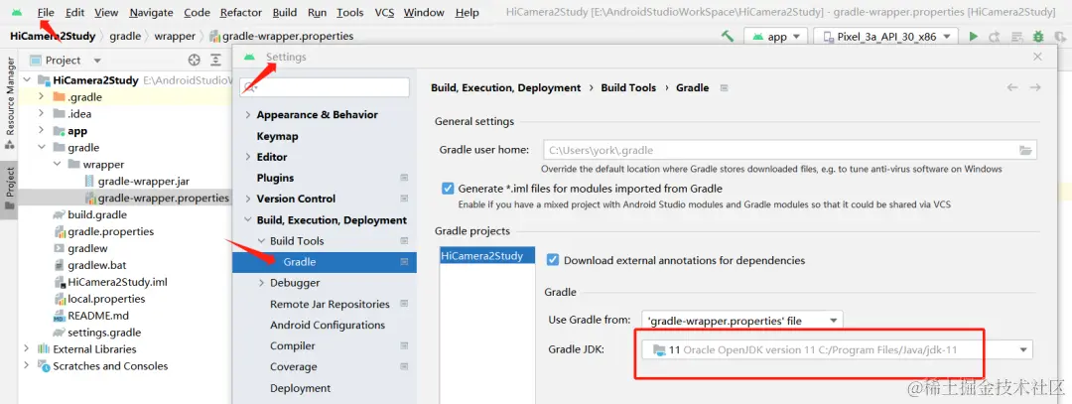The height and width of the screenshot is (404, 1072).
Task: Click the project-level icon beside Remote Jar Repositories
Action: pyautogui.click(x=404, y=304)
